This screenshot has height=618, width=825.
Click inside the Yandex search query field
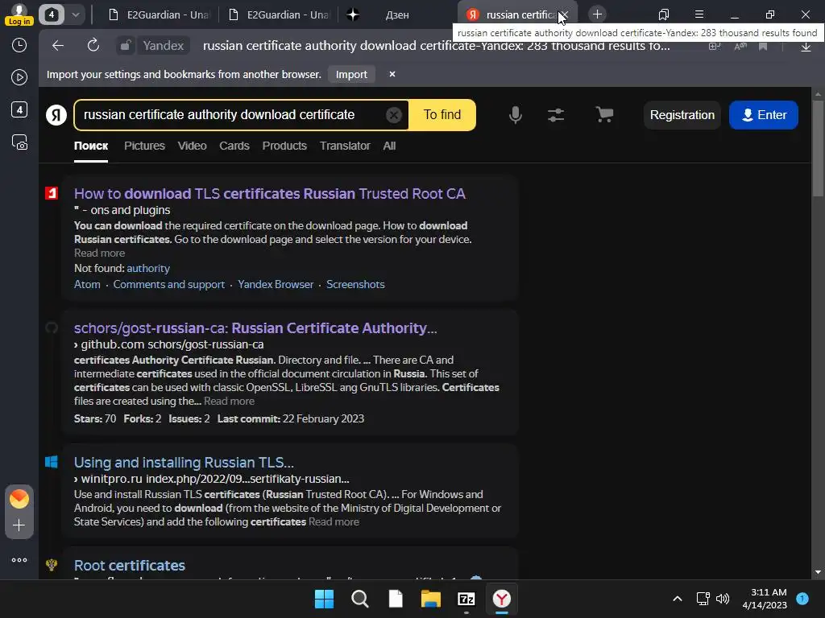click(x=231, y=114)
